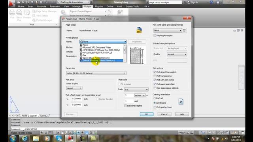Viewport: 253px width, 142px height.
Task: Select HP LaserJet P3011/P3015 PCL6 printer
Action: (97, 52)
